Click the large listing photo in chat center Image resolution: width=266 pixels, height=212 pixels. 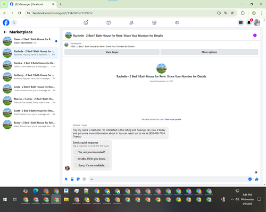coord(161,68)
